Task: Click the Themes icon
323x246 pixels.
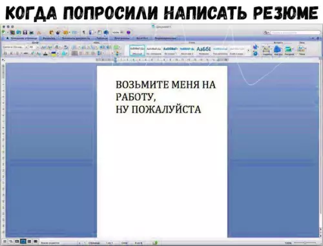Action: tap(302, 50)
